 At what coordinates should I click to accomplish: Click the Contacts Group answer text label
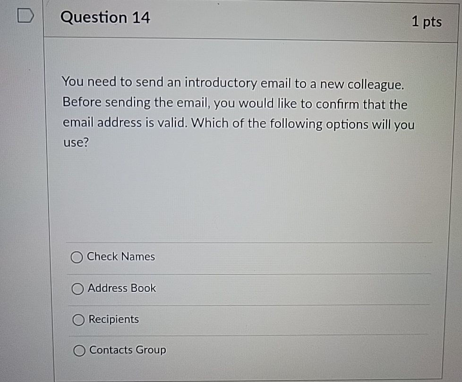pyautogui.click(x=127, y=350)
